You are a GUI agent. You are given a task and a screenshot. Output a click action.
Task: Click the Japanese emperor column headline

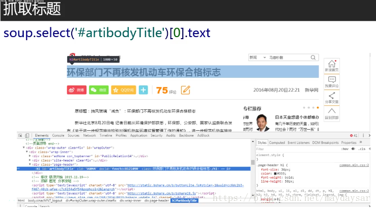click(297, 117)
